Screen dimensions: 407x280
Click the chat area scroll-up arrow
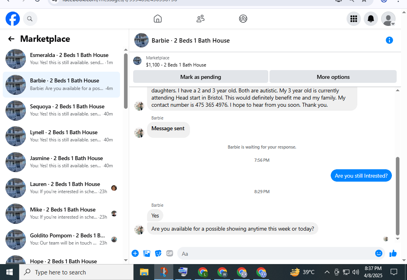[397, 90]
